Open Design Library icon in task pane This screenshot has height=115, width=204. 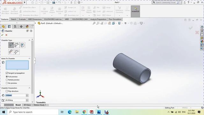point(202,31)
